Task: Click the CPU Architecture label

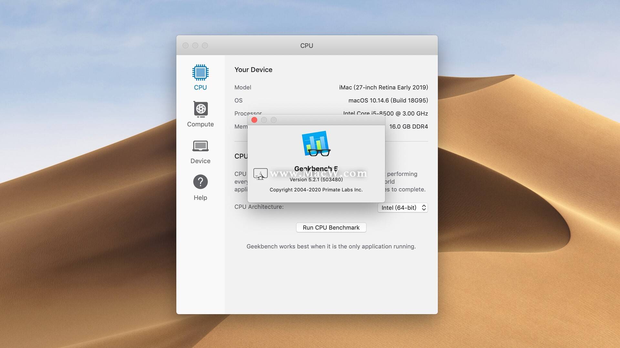Action: (x=259, y=207)
